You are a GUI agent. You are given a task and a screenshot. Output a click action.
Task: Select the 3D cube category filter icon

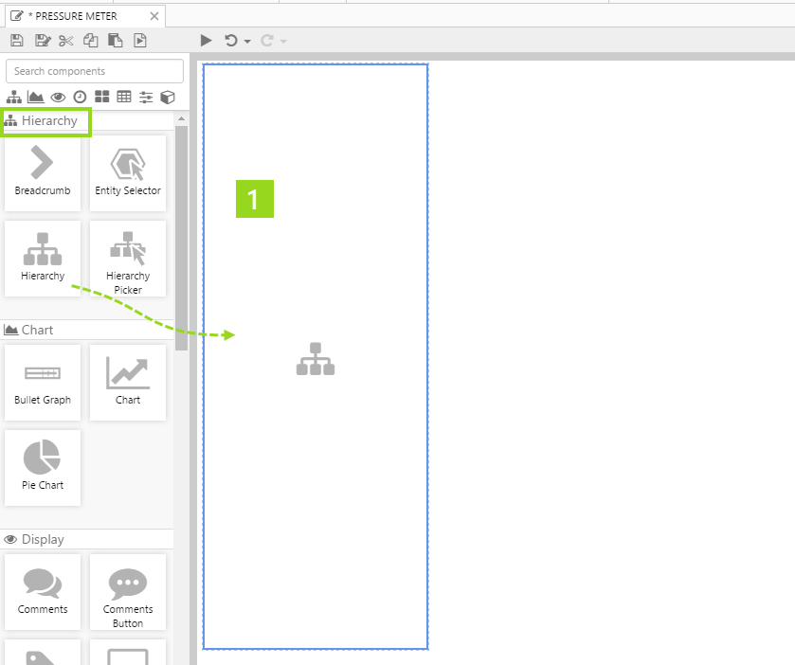pyautogui.click(x=168, y=97)
